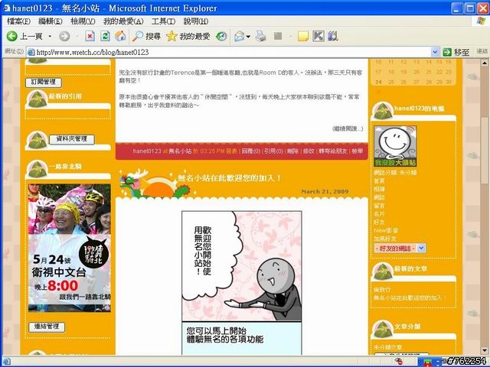The image size is (490, 367).
Task: Click the hanet0123 author link in the post footer
Action: click(x=147, y=151)
